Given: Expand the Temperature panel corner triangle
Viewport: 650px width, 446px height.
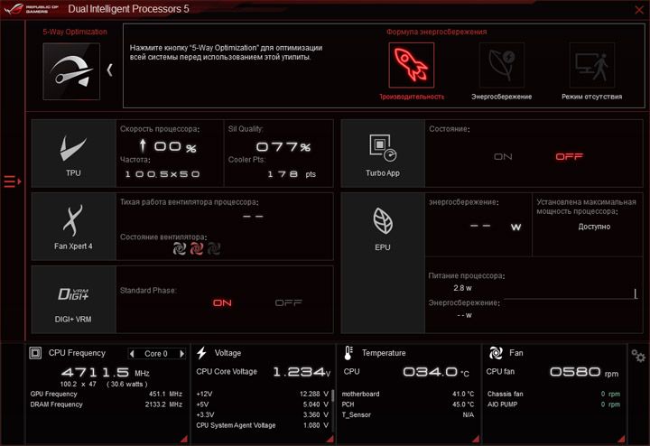Looking at the screenshot, I should coord(476,439).
